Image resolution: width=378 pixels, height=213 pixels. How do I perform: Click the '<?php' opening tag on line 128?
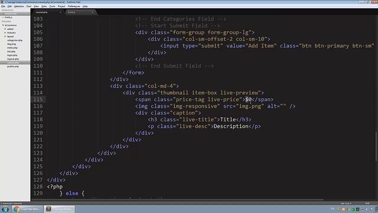[x=55, y=187]
